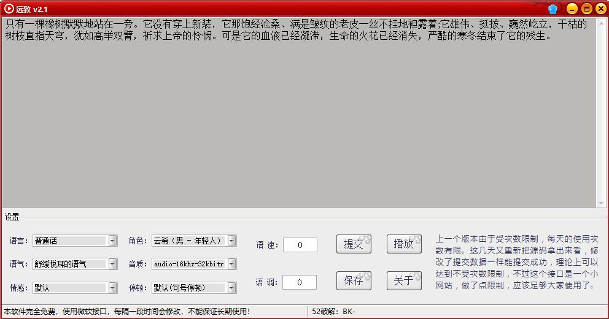Expand the 音质 audio quality dropdown

point(231,264)
